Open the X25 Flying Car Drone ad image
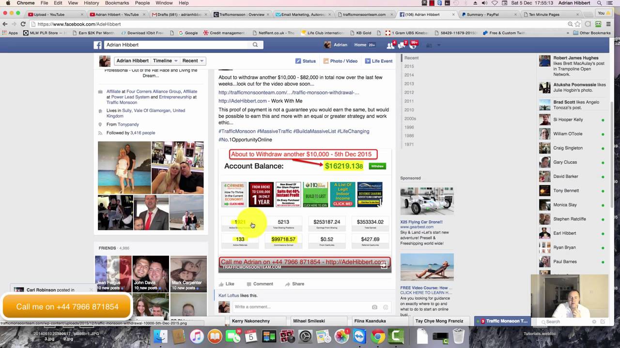The width and height of the screenshot is (620, 348). coord(427,202)
